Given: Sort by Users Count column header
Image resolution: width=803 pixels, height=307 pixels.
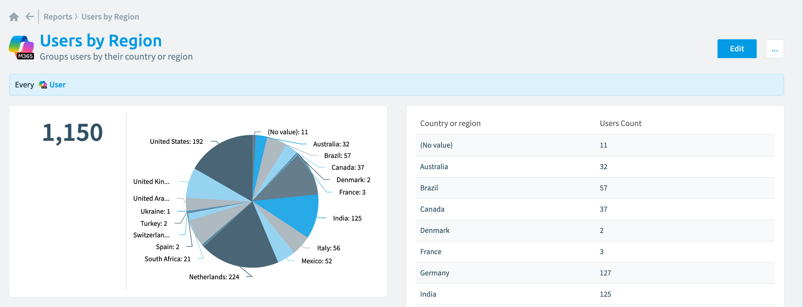Looking at the screenshot, I should click(x=620, y=123).
